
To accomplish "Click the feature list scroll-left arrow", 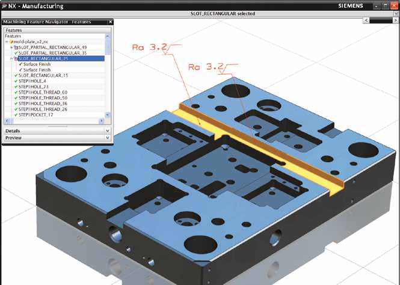I will tap(7, 121).
